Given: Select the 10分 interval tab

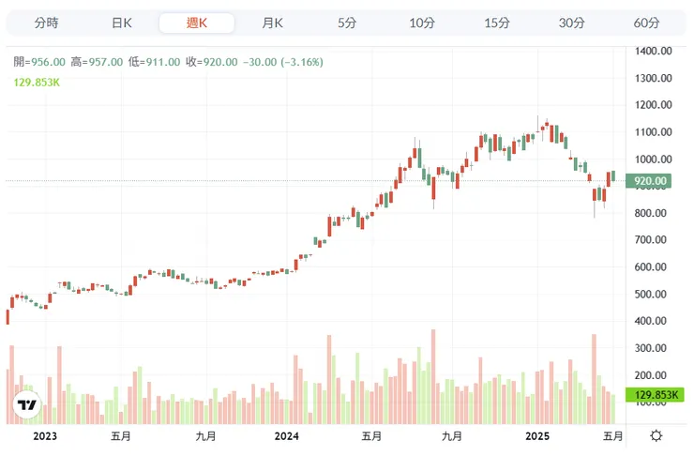Looking at the screenshot, I should [422, 23].
